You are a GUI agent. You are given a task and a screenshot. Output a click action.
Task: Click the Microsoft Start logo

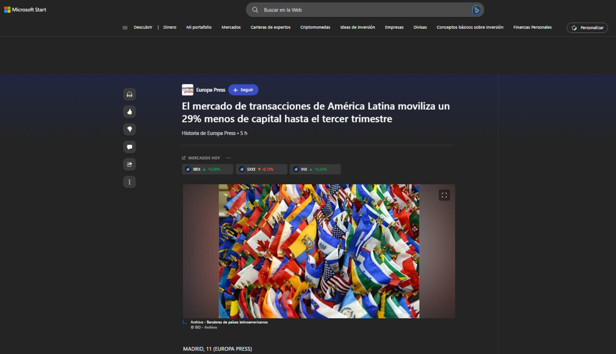point(25,10)
